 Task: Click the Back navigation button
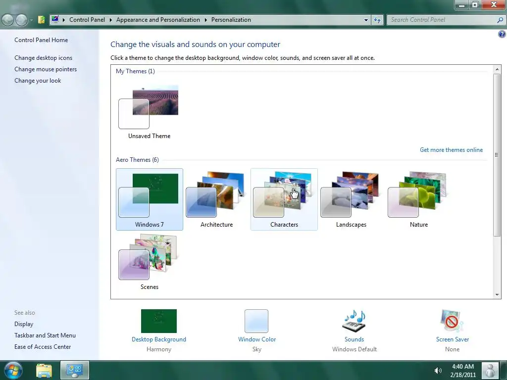[8, 20]
